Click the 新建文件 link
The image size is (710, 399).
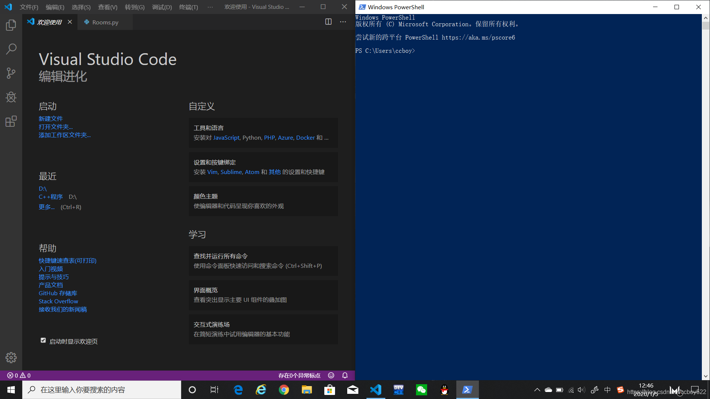click(51, 119)
